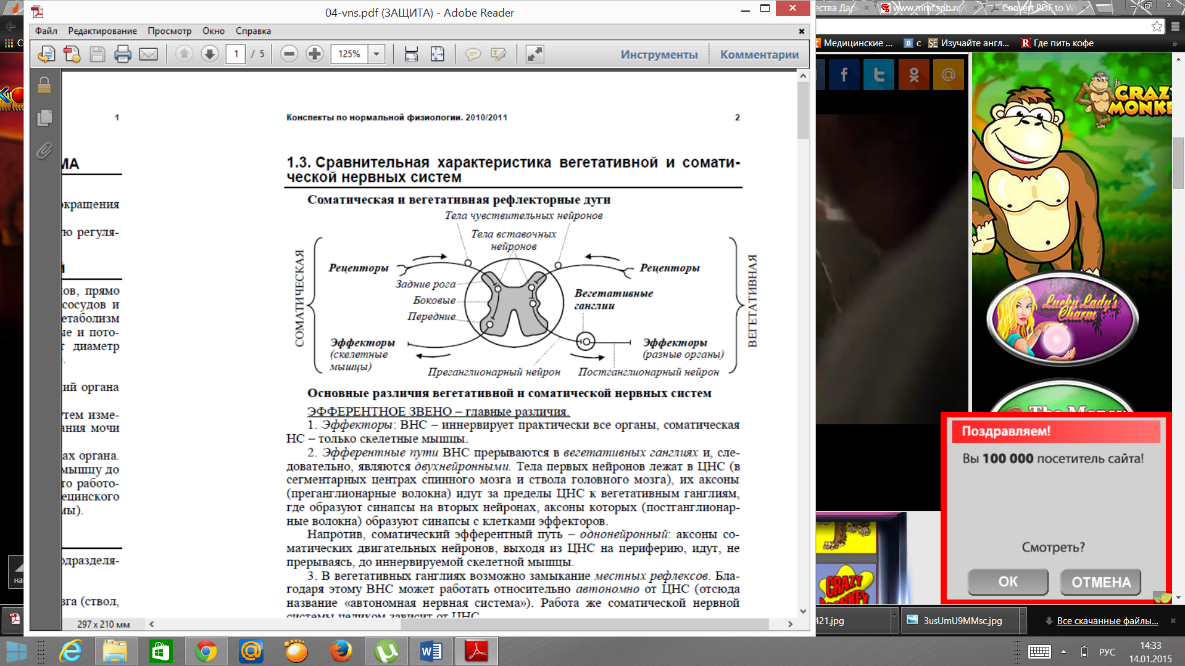The image size is (1185, 666).
Task: Go to previous page arrow icon
Action: (x=184, y=54)
